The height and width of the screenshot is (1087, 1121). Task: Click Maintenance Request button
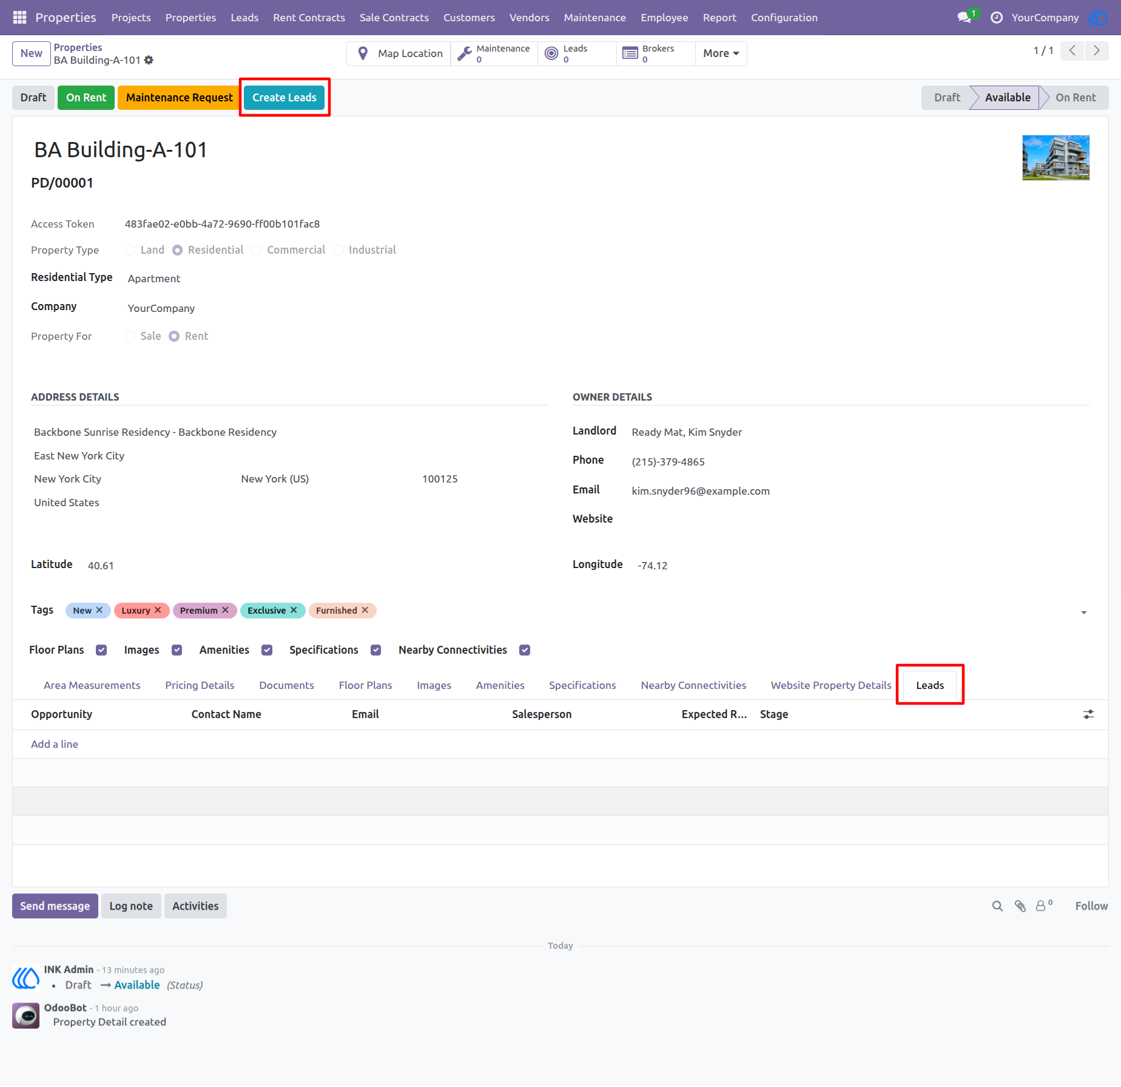(180, 98)
